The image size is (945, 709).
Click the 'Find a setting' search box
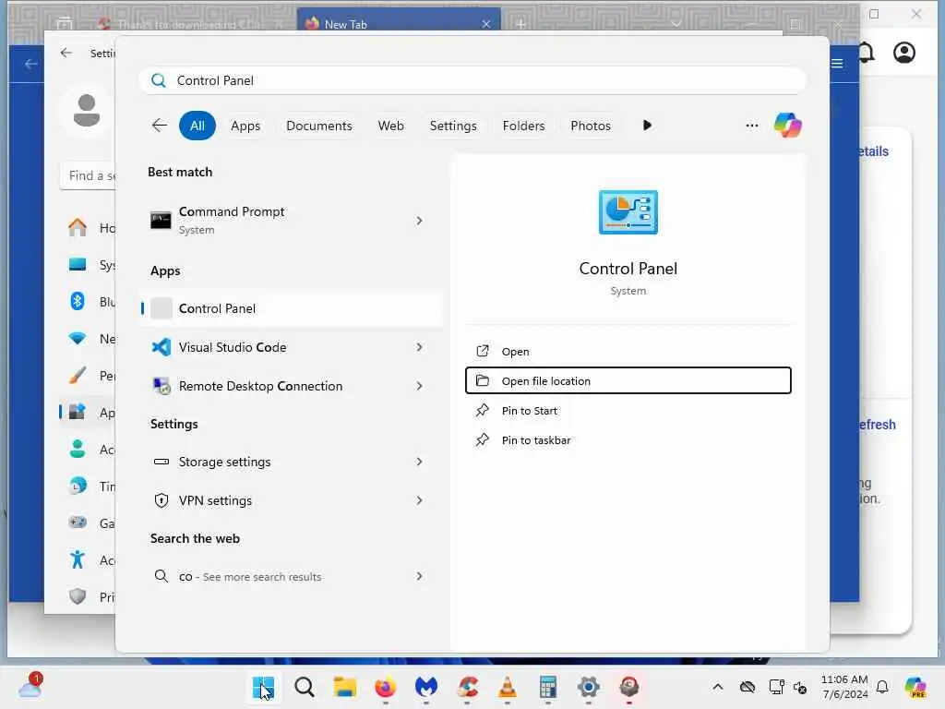pos(88,175)
